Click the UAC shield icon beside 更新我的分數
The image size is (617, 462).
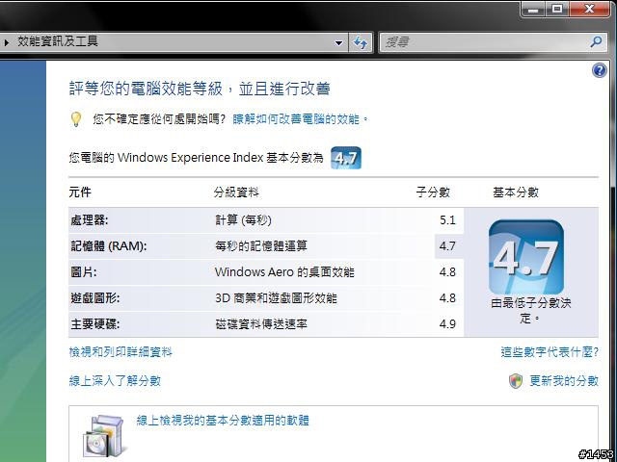(x=516, y=381)
